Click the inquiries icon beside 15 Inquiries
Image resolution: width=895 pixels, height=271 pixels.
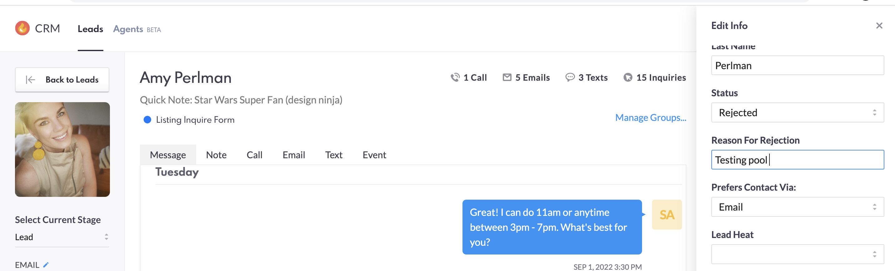tap(628, 78)
